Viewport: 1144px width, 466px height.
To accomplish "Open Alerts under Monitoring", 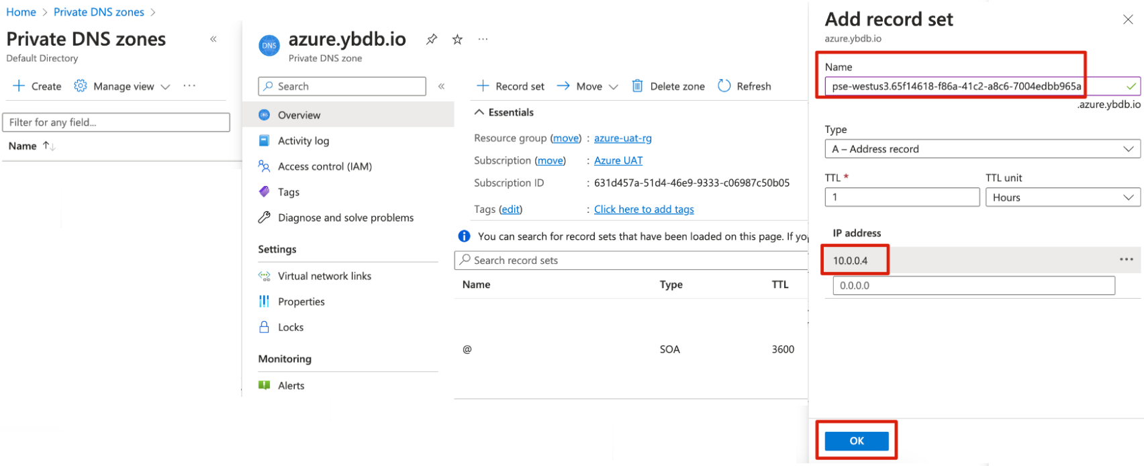I will tap(291, 385).
